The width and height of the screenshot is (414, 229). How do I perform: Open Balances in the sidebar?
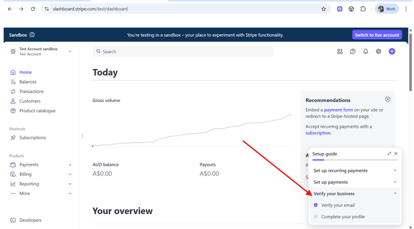coord(28,82)
